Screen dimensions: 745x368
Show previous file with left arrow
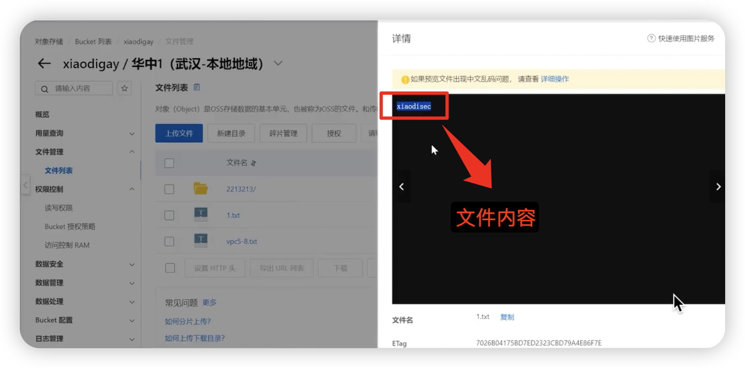point(402,187)
